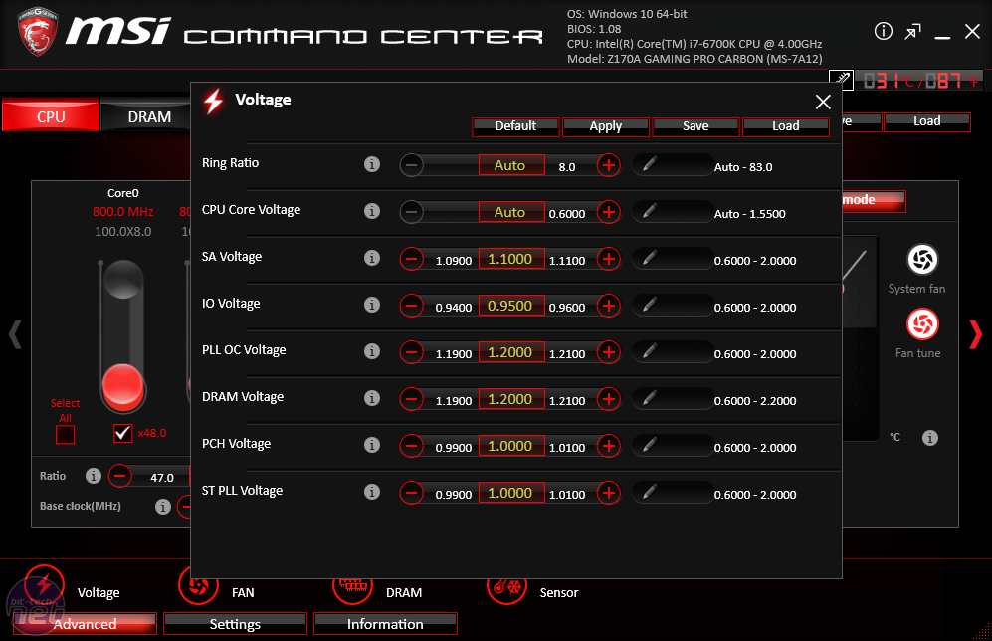Click the SA Voltage value 1.1000
This screenshot has height=641, width=992.
tap(510, 259)
